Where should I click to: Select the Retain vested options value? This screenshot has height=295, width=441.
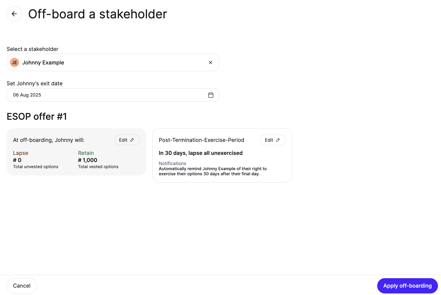88,160
